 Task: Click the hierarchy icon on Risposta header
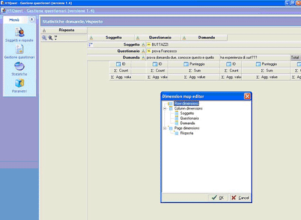coord(45,30)
